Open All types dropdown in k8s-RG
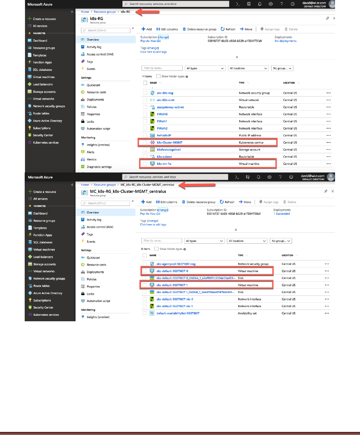The image size is (360, 435). point(205,68)
